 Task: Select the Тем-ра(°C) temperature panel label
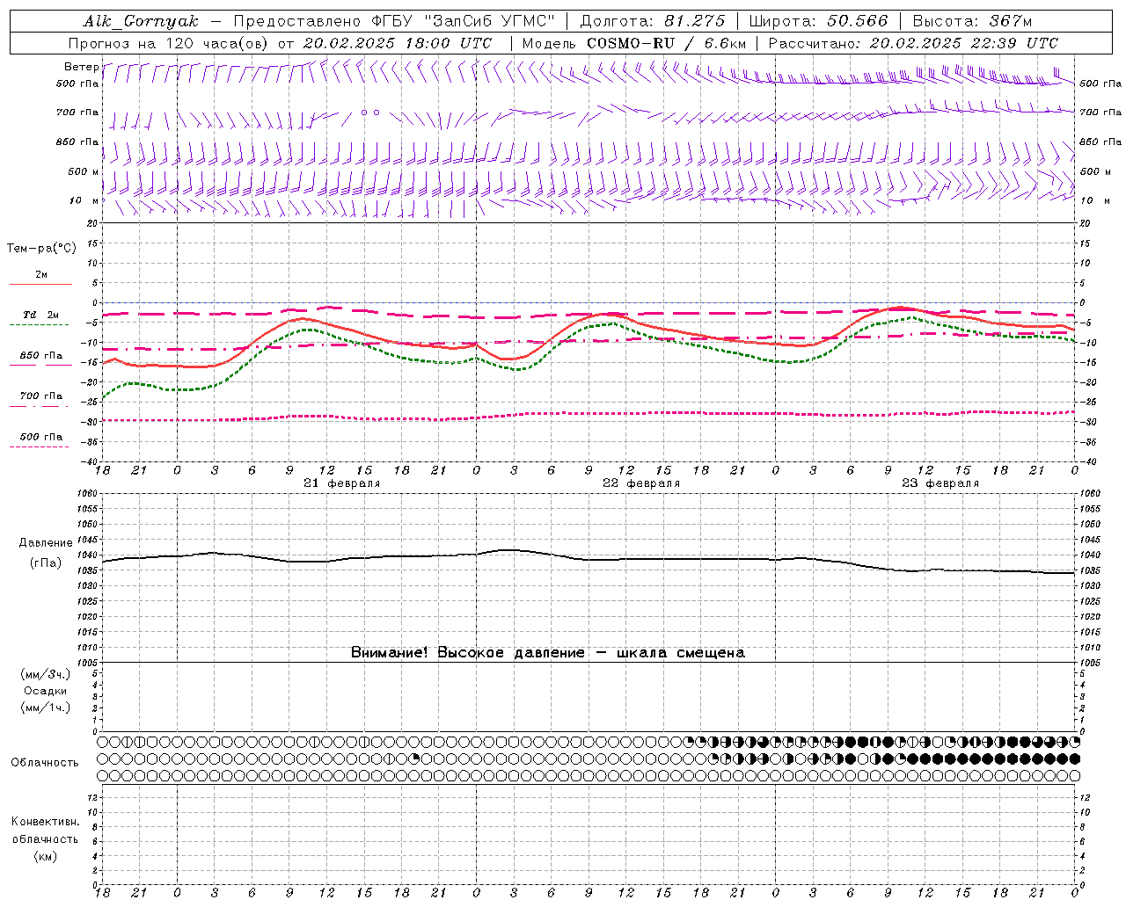pos(41,249)
